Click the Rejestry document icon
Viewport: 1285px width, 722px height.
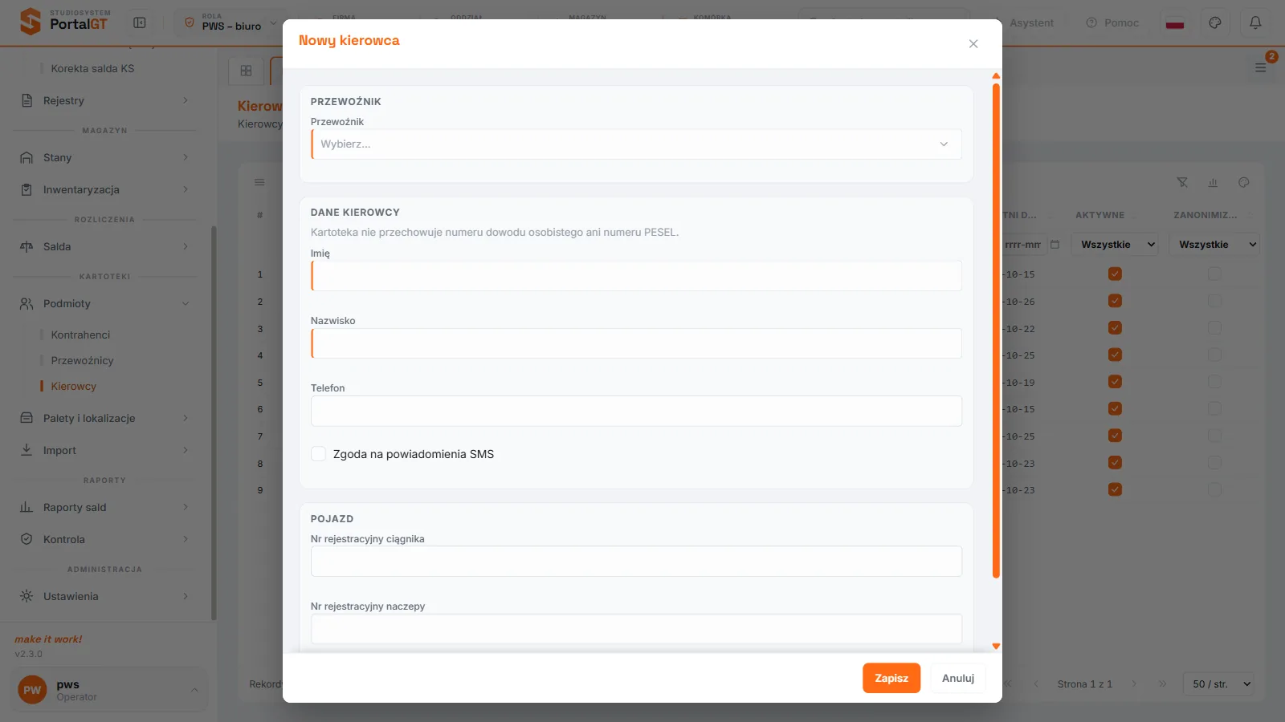point(27,100)
